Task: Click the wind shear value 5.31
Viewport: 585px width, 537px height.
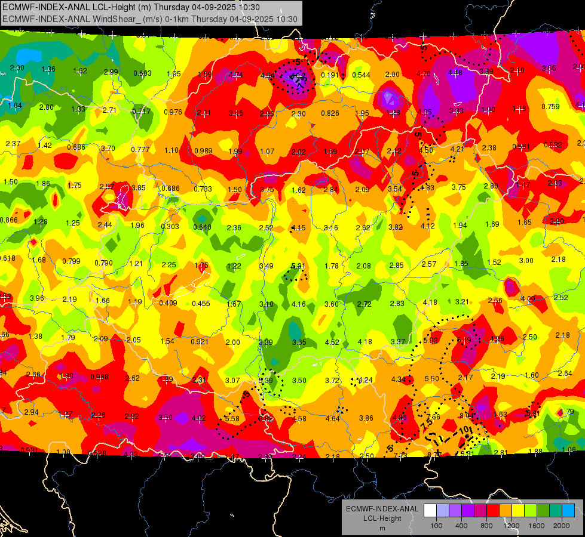Action: click(x=298, y=266)
